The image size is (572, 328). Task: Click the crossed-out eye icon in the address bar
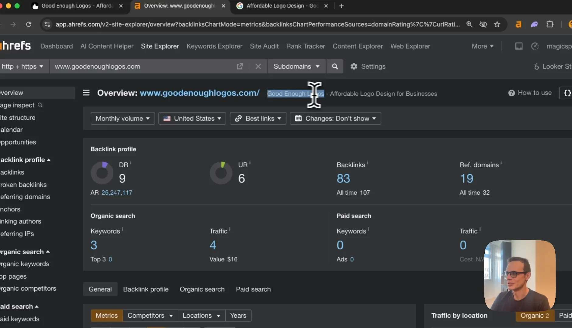pos(483,24)
